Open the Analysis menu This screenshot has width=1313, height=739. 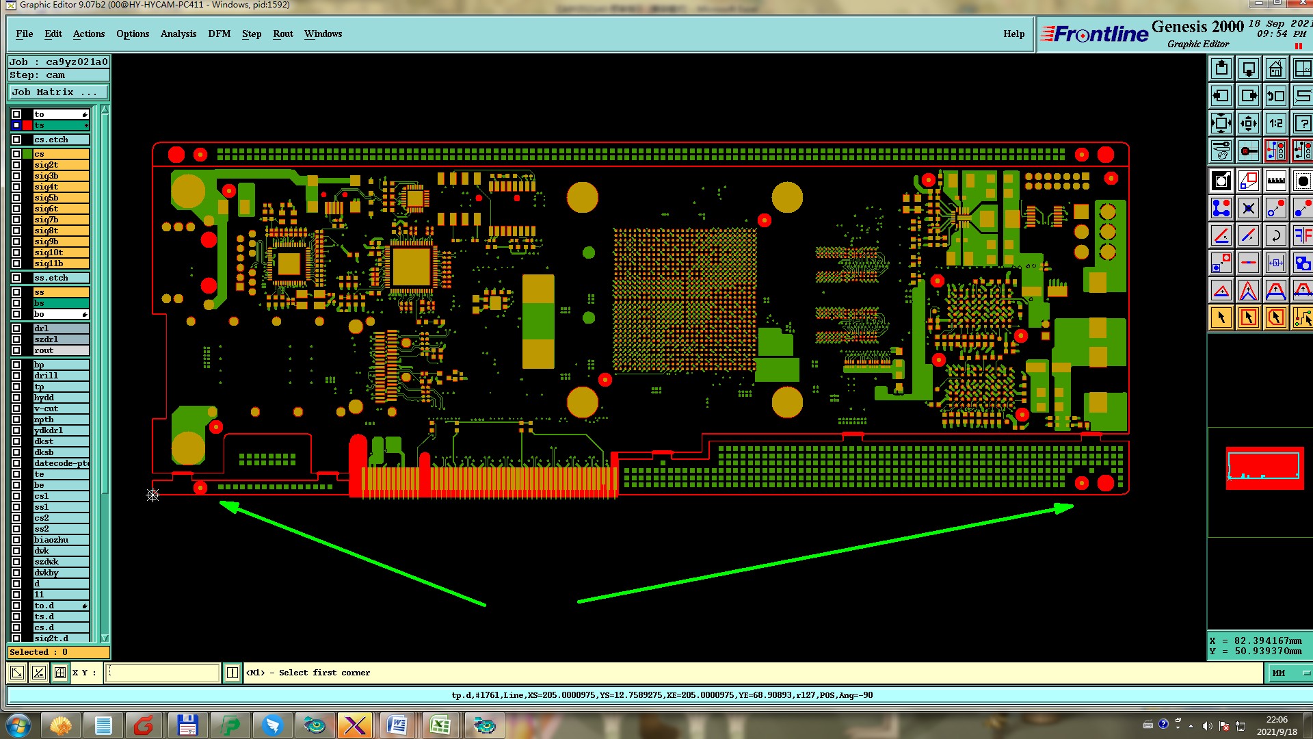coord(178,34)
